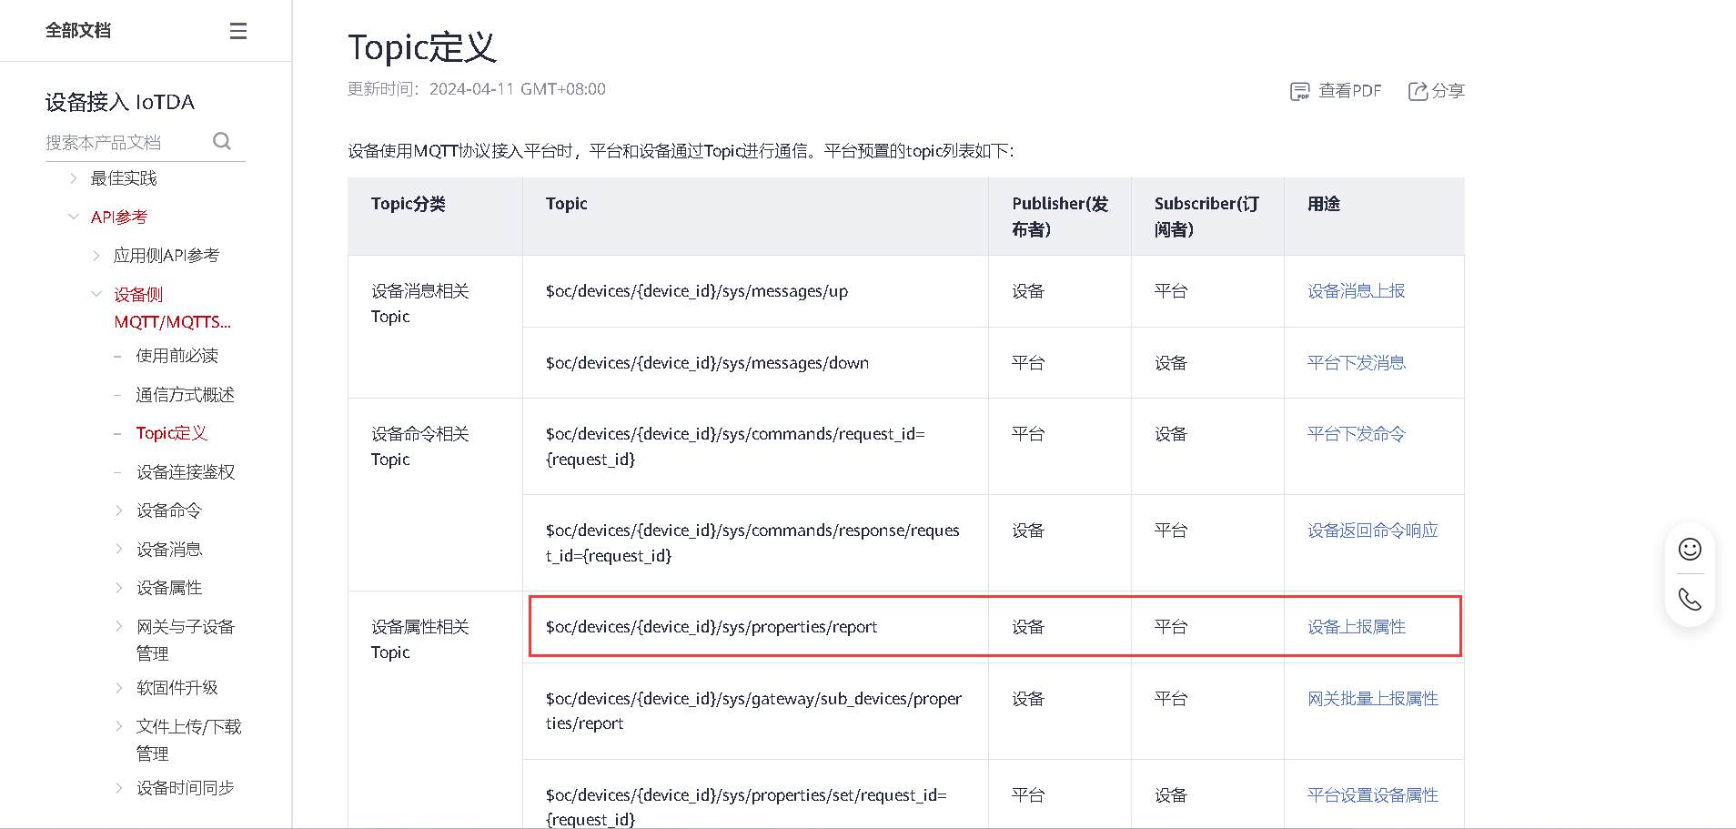1736x829 pixels.
Task: Open the 平台设置设备属性 link
Action: click(x=1373, y=795)
